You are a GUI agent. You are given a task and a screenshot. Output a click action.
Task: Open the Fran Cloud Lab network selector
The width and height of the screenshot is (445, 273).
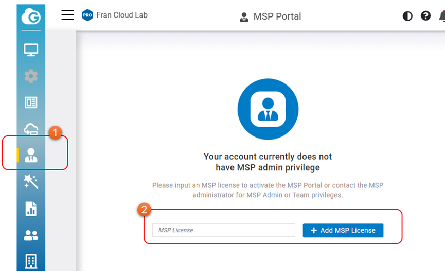122,15
